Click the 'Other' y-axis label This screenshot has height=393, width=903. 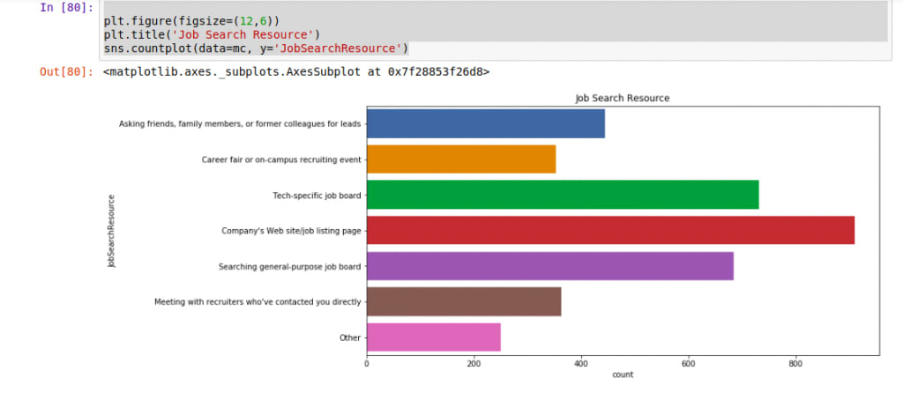click(x=349, y=337)
